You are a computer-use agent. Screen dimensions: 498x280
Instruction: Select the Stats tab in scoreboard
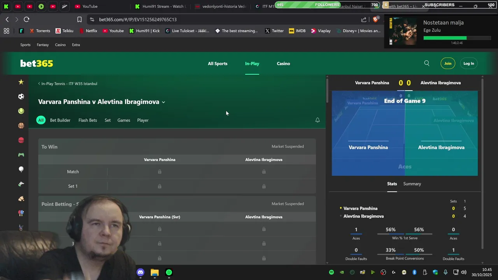(x=392, y=184)
